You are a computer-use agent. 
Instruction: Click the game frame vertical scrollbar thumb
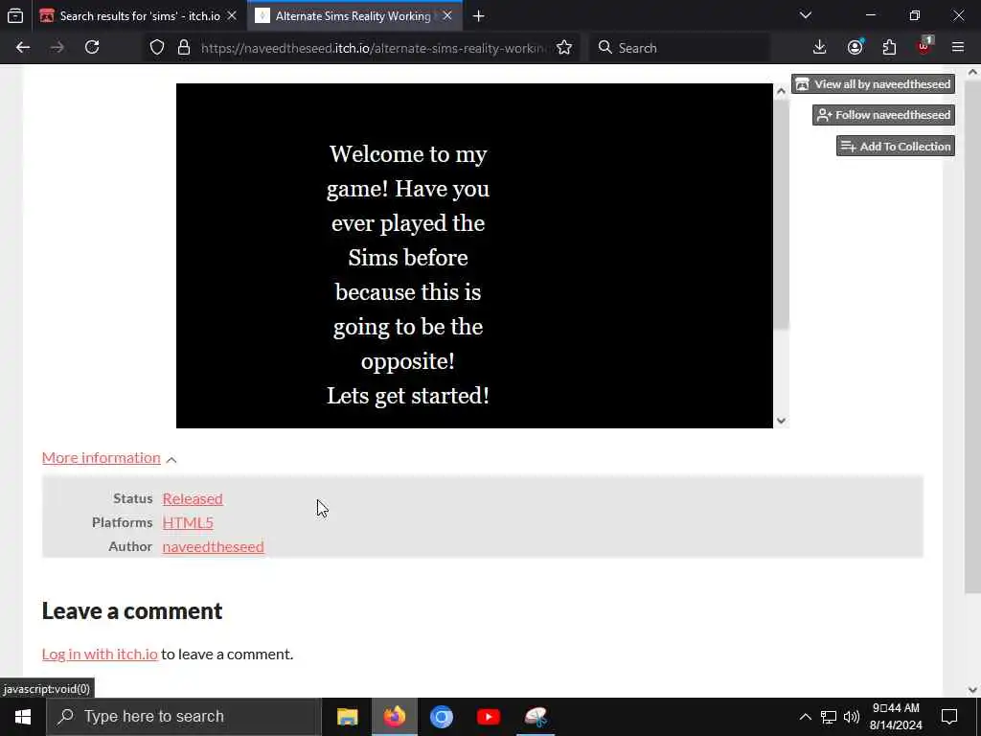point(781,214)
